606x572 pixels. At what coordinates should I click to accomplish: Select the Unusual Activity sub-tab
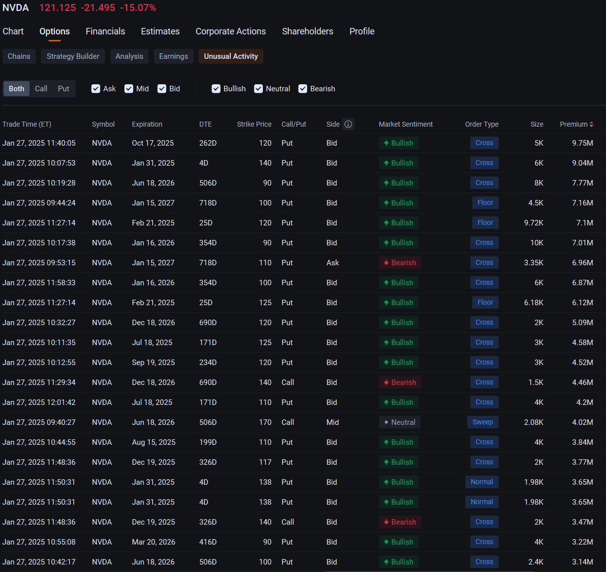pos(231,56)
